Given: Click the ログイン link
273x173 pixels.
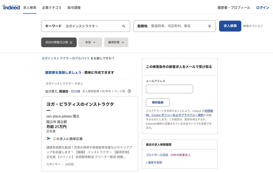Looking at the screenshot, I should click(x=262, y=8).
